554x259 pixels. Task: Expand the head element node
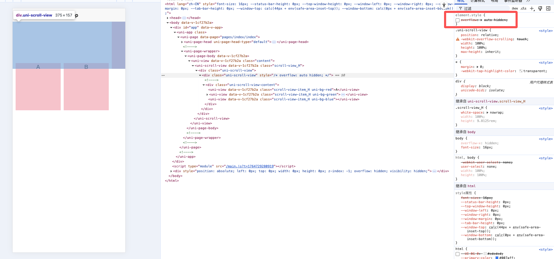tap(168, 18)
